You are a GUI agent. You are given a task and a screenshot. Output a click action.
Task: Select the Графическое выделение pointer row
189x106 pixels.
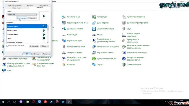point(27,42)
